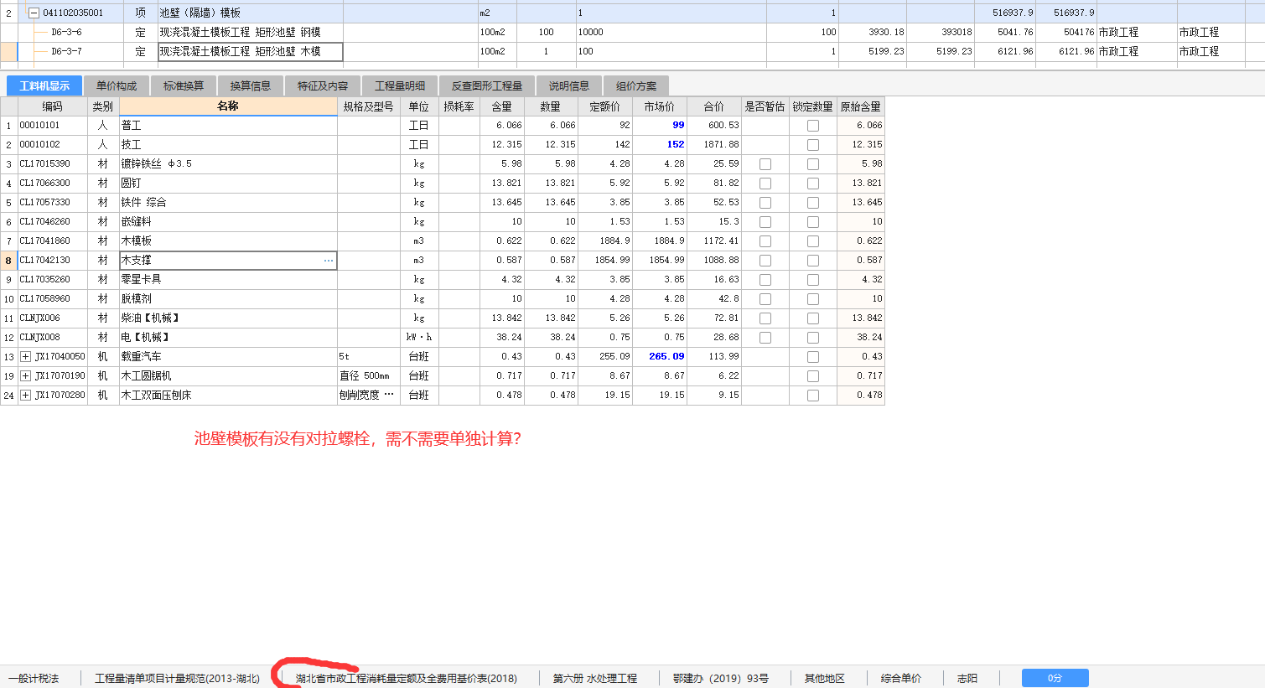Click the 市场价 column header
The height and width of the screenshot is (688, 1265).
click(x=660, y=106)
